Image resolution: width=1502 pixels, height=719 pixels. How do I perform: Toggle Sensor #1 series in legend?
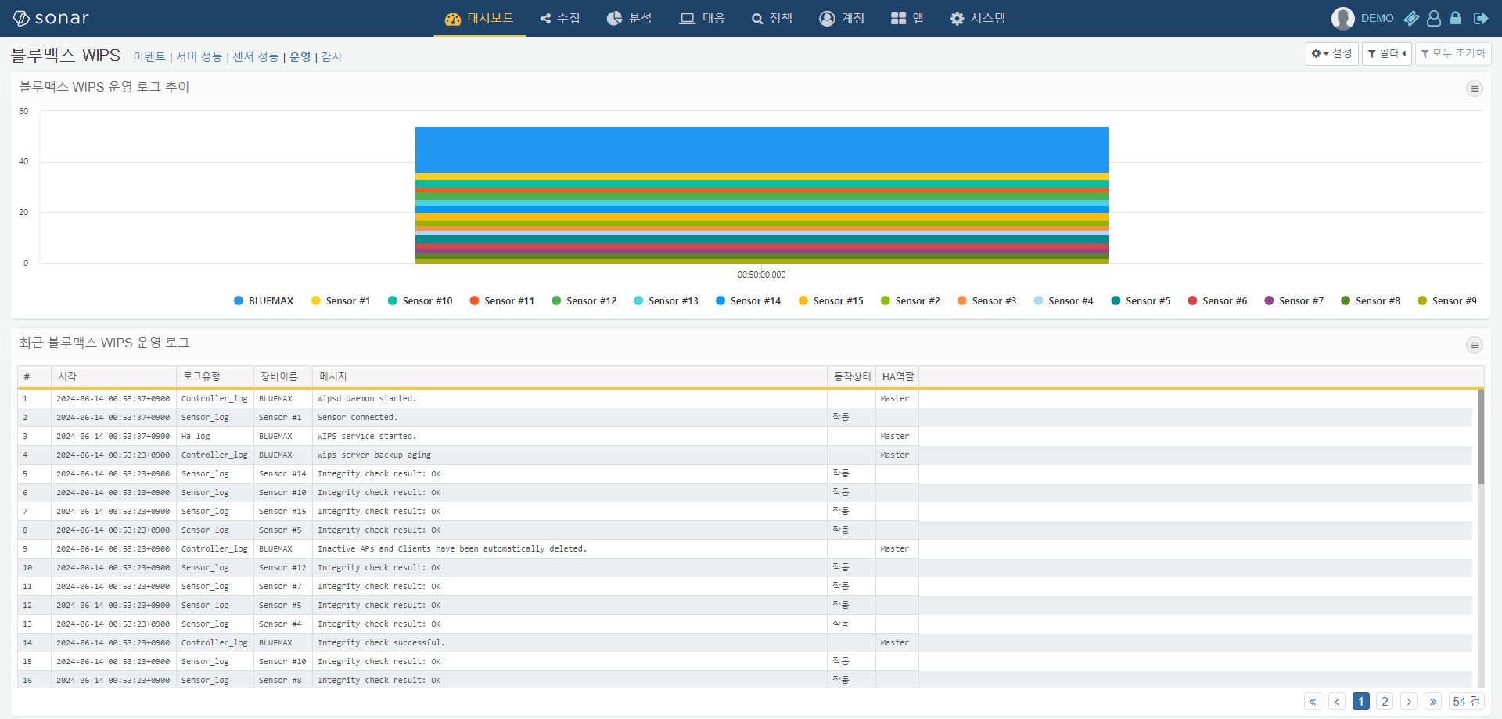[340, 300]
